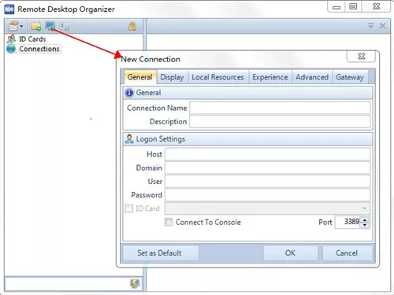Click the search icon in bottom search box
This screenshot has height=295, width=394.
pos(135,283)
